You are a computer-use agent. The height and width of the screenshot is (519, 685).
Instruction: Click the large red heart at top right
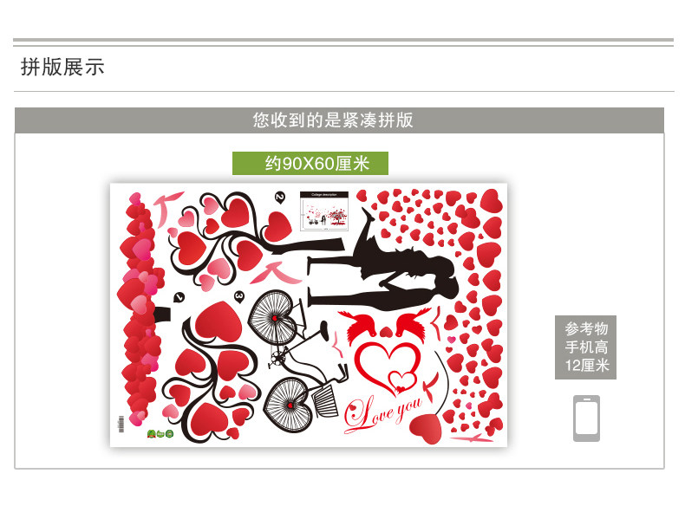tap(492, 201)
